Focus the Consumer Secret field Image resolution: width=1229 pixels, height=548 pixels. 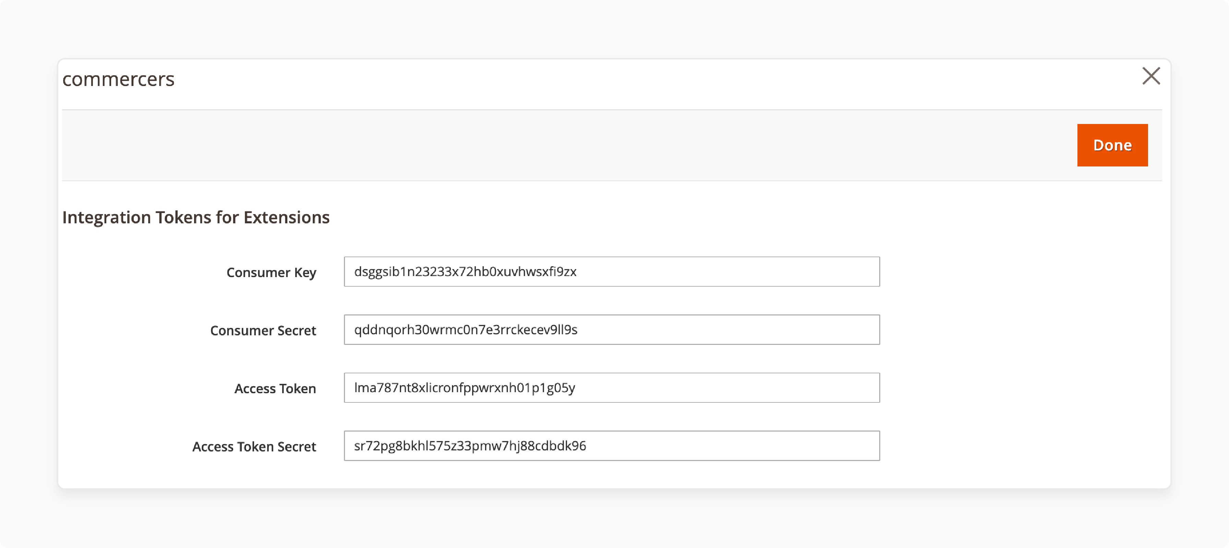[612, 330]
